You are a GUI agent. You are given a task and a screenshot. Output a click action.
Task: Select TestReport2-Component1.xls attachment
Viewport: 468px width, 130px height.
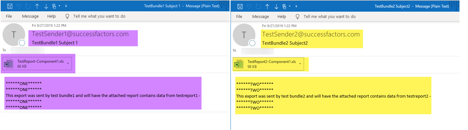tap(268, 64)
